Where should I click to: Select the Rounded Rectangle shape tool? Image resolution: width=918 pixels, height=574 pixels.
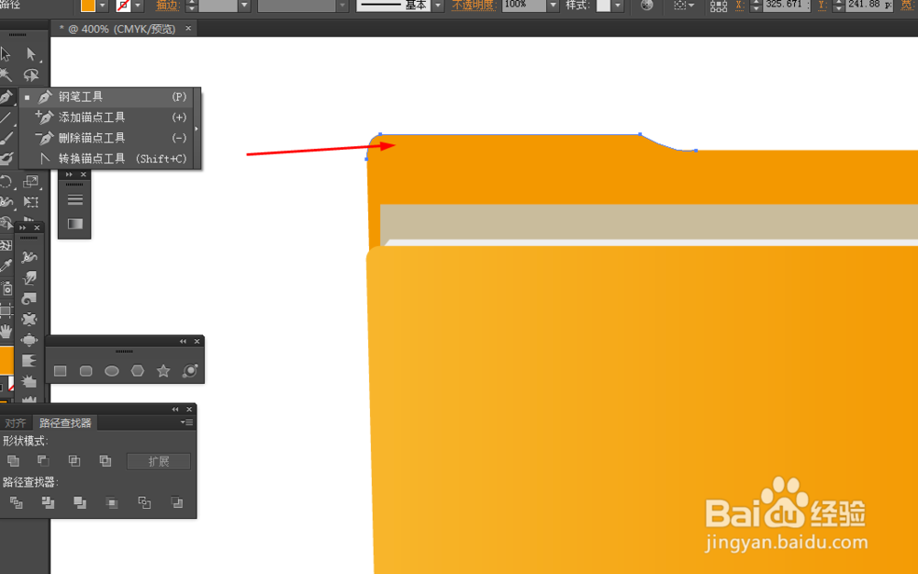(85, 371)
